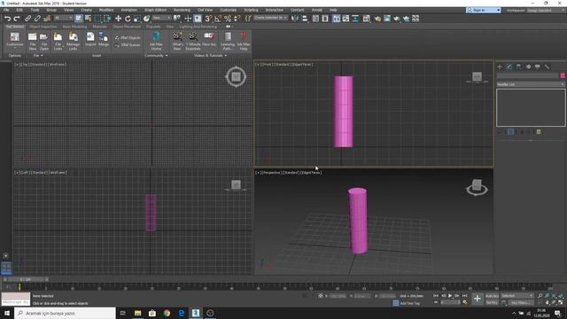Click the Mirror tool icon
The height and width of the screenshot is (319, 567).
(x=295, y=18)
